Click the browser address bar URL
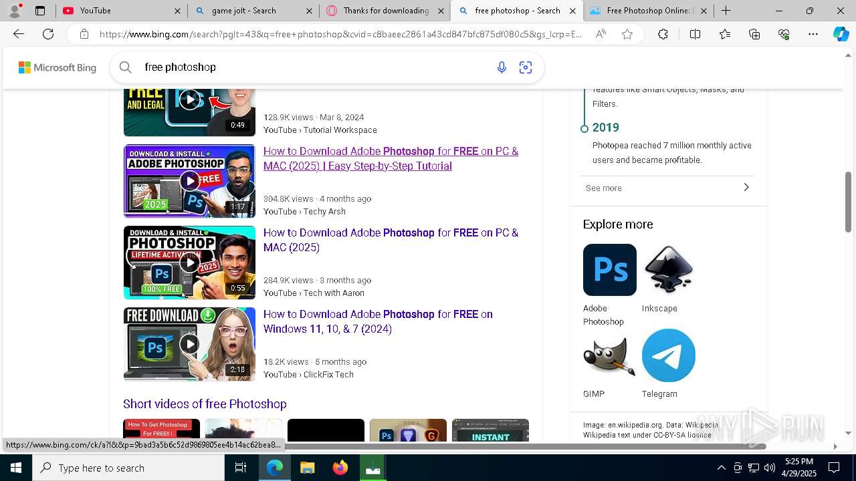The image size is (856, 481). point(341,34)
